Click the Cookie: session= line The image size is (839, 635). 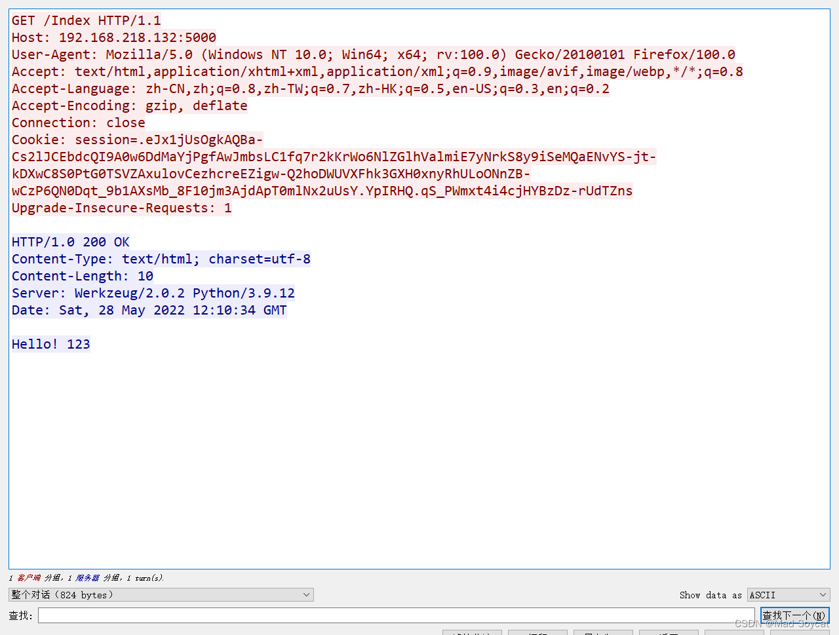coord(137,140)
